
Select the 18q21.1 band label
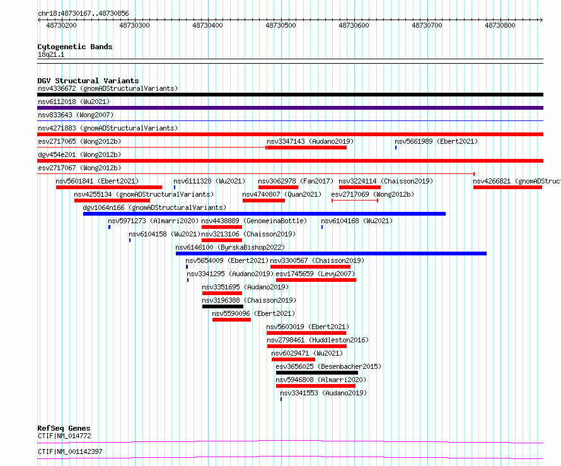(51, 55)
